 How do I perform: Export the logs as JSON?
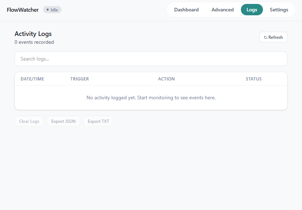63,121
